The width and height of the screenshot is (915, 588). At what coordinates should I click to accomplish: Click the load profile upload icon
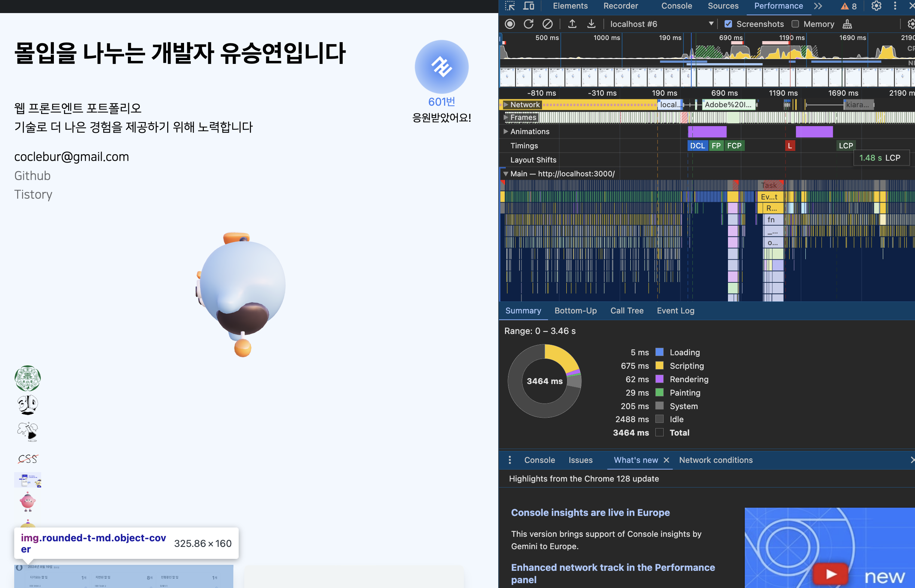point(572,24)
